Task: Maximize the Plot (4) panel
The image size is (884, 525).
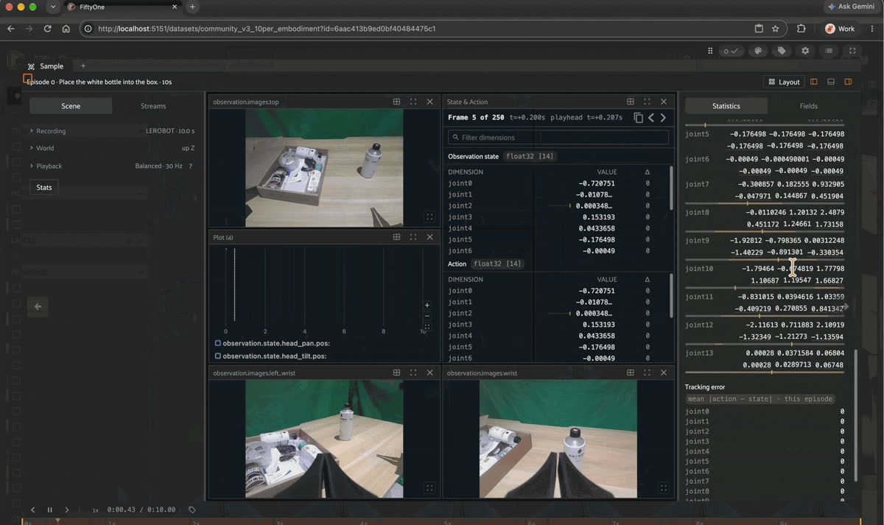Action: tap(413, 237)
